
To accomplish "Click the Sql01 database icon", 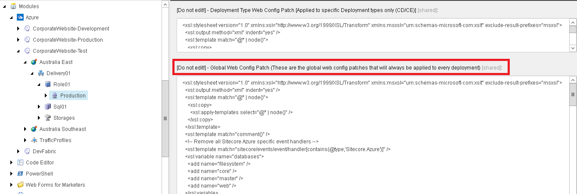I will 48,107.
